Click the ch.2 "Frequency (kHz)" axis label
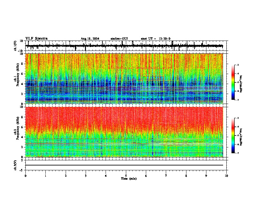This screenshot has width=255, height=197. point(18,128)
